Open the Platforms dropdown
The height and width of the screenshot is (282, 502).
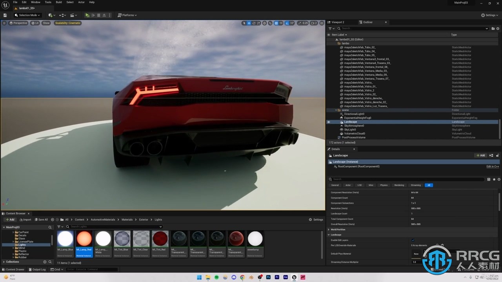click(127, 15)
